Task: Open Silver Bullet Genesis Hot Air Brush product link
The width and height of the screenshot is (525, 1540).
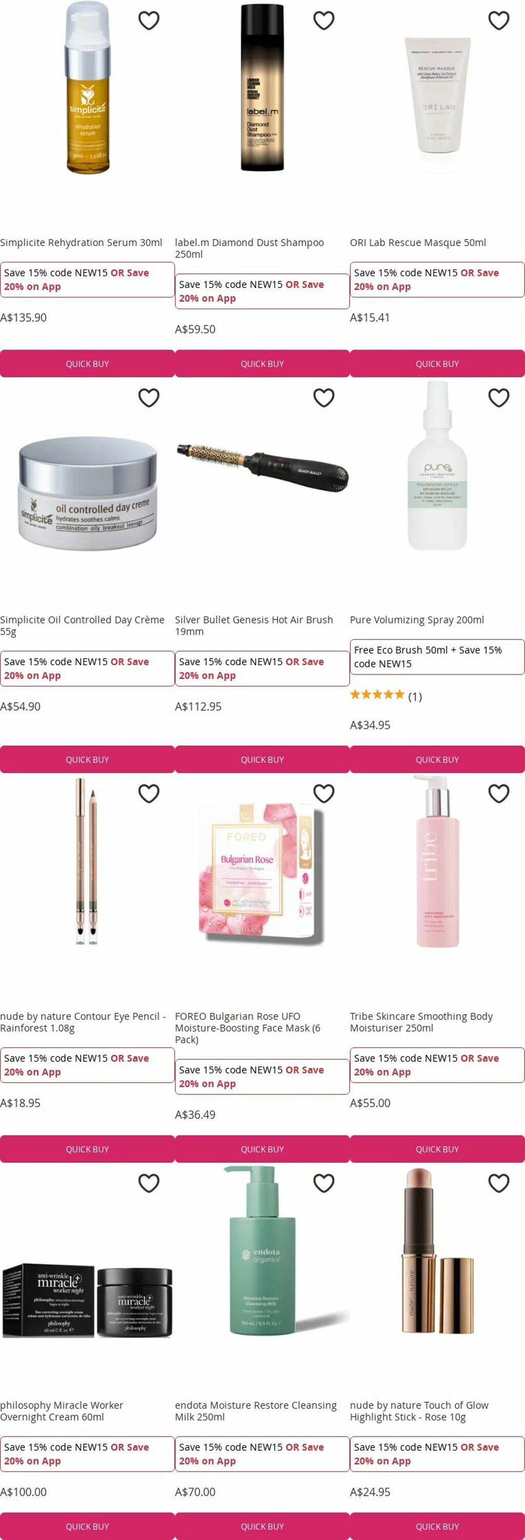Action: 254,625
